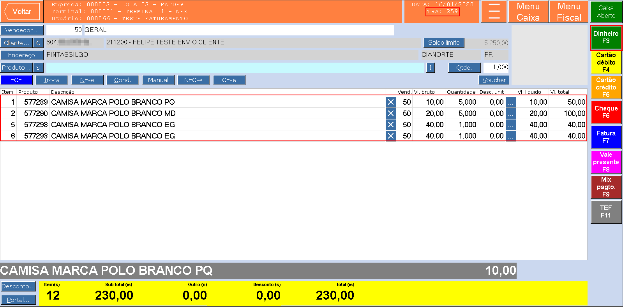Open discount ellipsis for item 6
This screenshot has height=307, width=623.
(x=511, y=136)
